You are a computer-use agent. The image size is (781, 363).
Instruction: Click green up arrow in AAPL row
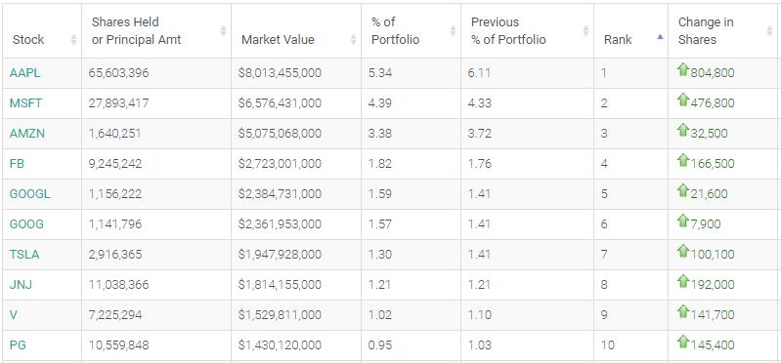(x=683, y=70)
